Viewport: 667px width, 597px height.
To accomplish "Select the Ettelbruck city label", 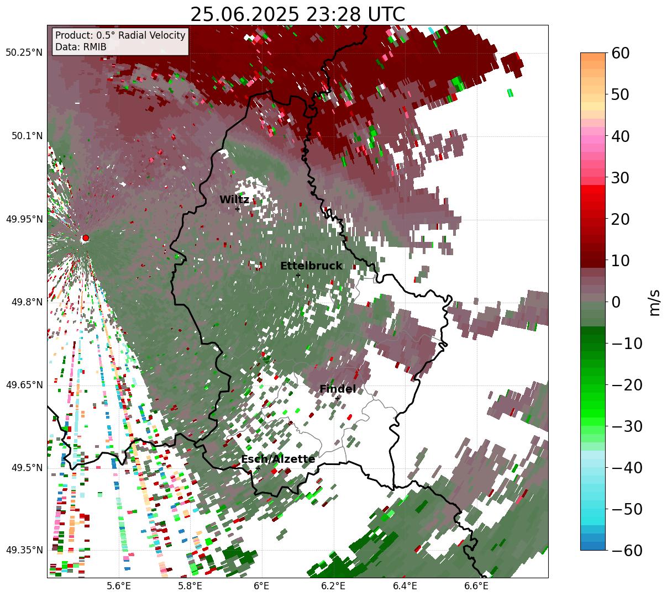I will coord(311,266).
